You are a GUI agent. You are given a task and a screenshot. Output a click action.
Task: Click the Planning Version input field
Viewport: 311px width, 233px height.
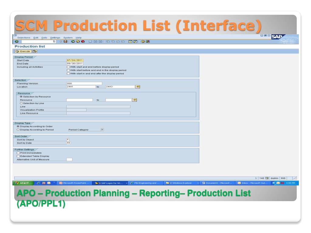[x=84, y=83]
